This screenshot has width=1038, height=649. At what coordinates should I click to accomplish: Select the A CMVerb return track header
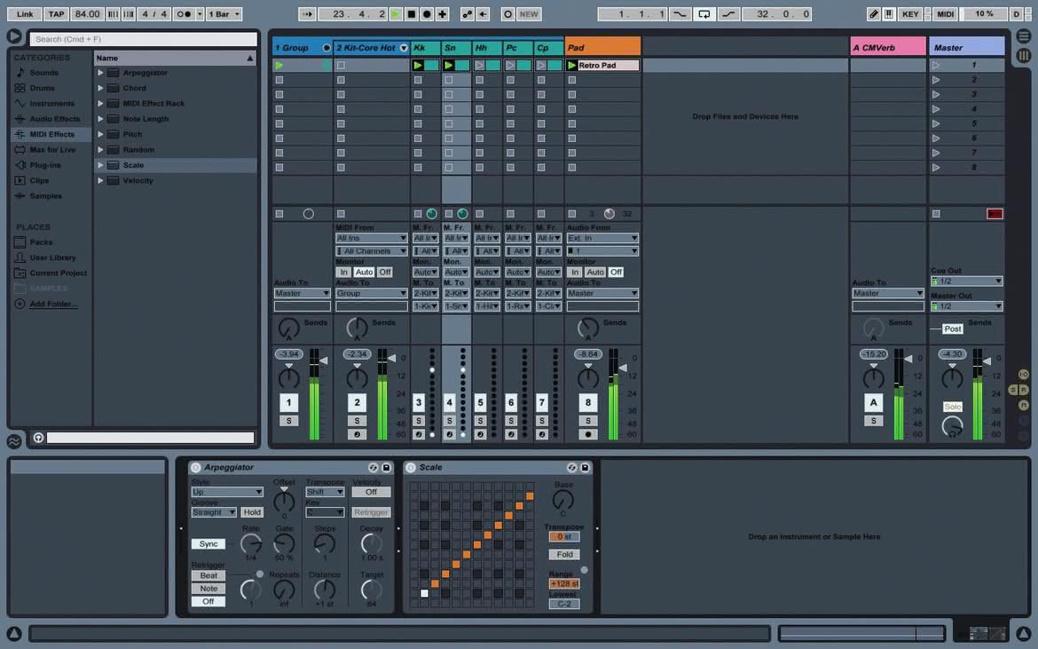pyautogui.click(x=888, y=48)
